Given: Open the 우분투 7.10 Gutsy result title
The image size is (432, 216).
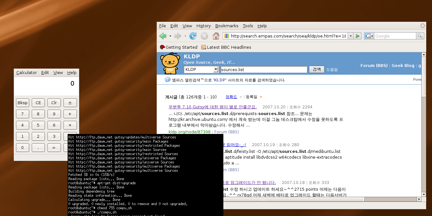Looking at the screenshot, I should click(212, 107).
